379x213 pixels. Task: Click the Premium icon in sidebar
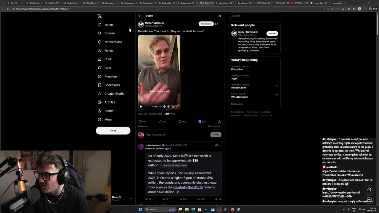[100, 76]
